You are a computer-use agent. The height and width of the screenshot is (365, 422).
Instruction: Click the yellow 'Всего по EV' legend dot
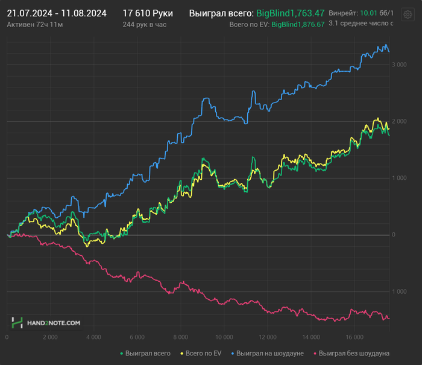pyautogui.click(x=182, y=354)
